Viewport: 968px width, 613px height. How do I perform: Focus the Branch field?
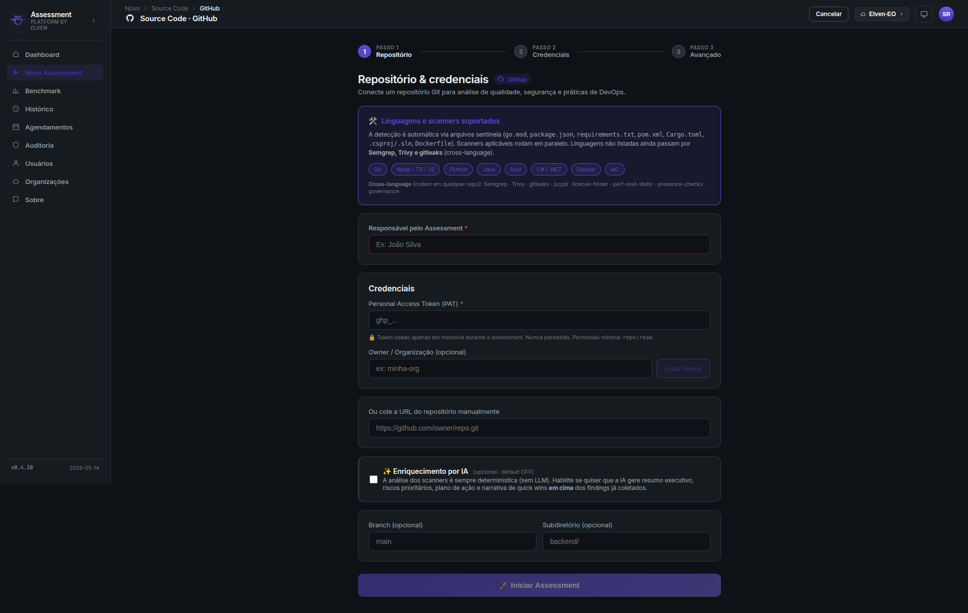coord(452,541)
